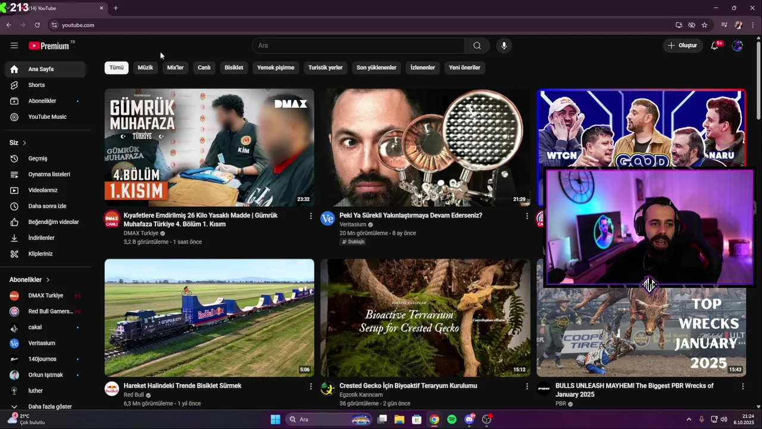The height and width of the screenshot is (429, 762).
Task: Open Windows Start menu
Action: point(275,419)
